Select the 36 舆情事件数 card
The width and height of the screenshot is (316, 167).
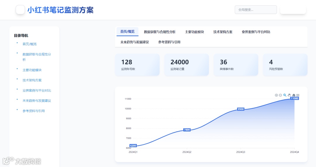point(236,65)
